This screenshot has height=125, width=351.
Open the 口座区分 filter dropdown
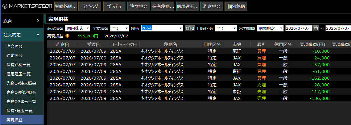[226, 28]
